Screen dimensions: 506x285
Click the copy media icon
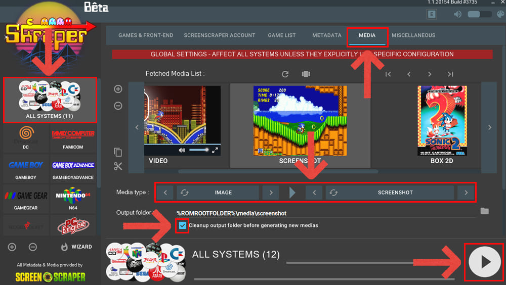(x=118, y=152)
